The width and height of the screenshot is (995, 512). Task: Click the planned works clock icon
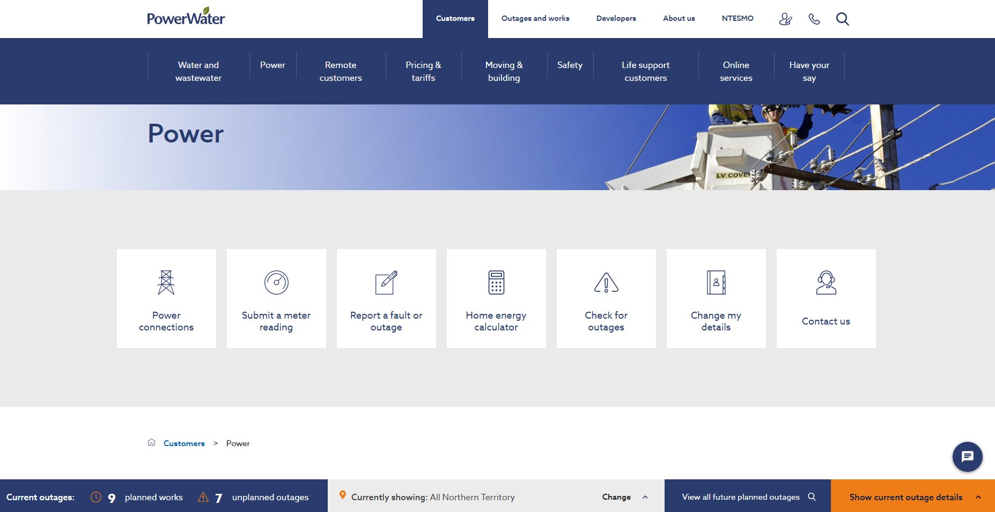click(96, 497)
